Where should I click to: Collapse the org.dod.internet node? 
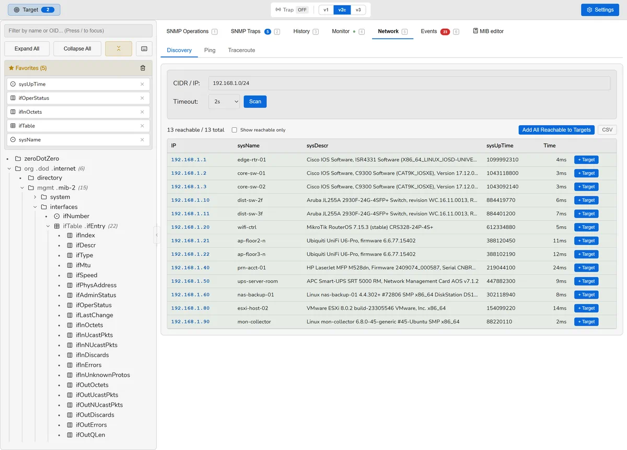pyautogui.click(x=9, y=169)
